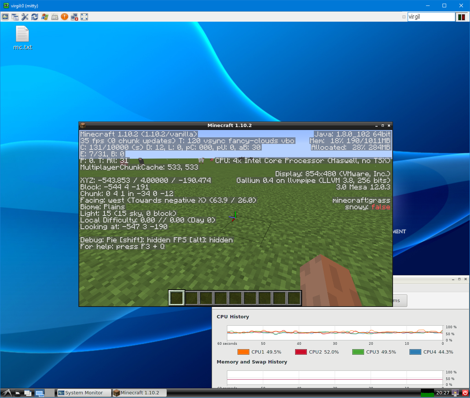Click the red power logout icon
Screen dimensions: 470x398
pos(465,393)
